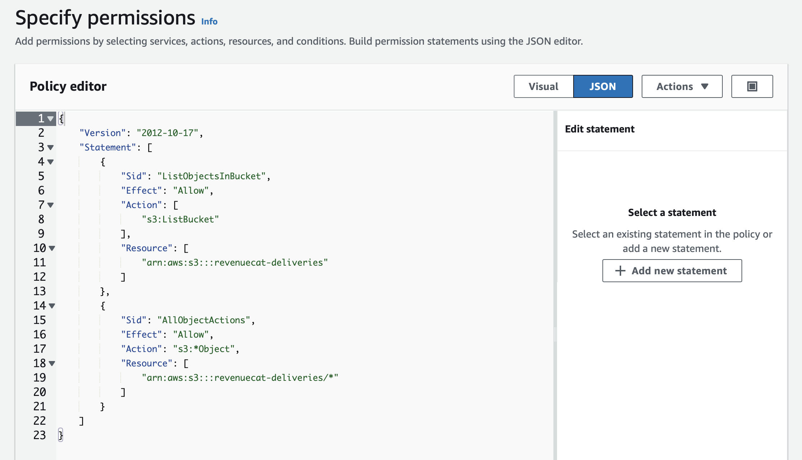This screenshot has width=802, height=460.
Task: Fold the Resource array at line 18
Action: (x=52, y=363)
